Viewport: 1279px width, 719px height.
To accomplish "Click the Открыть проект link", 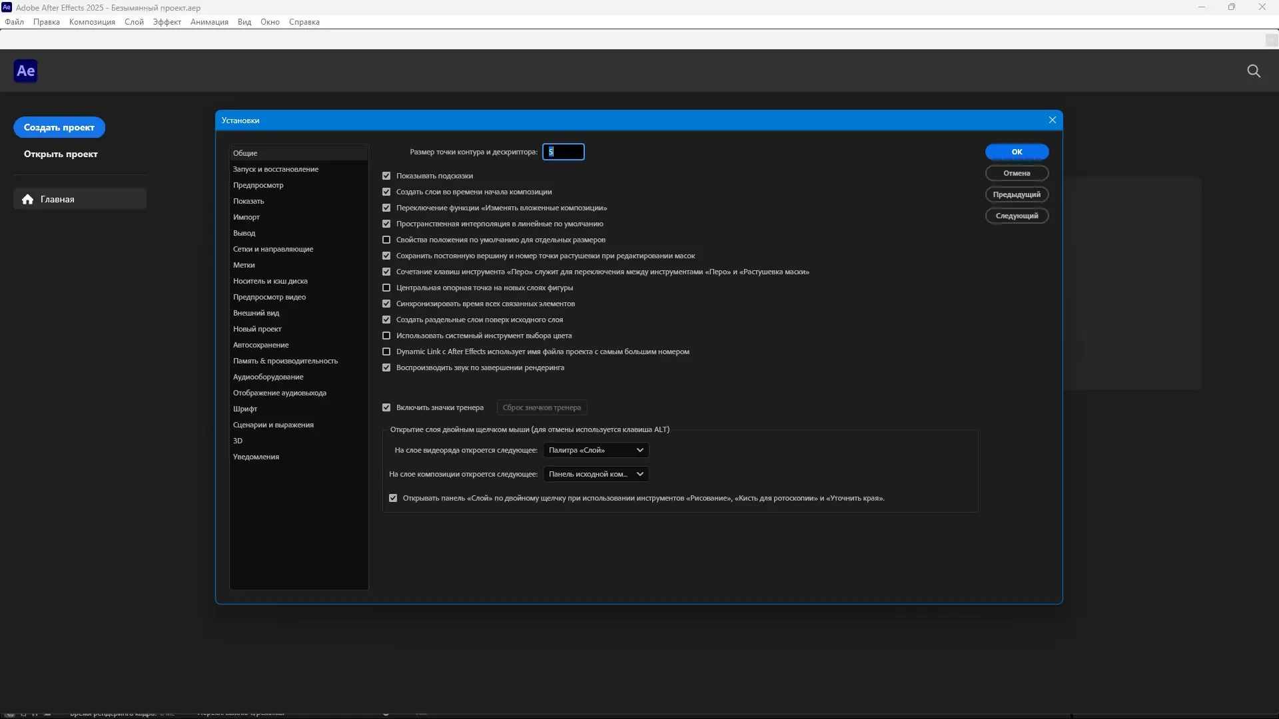I will coord(61,154).
